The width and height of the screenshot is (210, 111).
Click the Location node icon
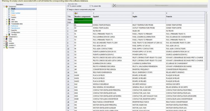click(x=7, y=43)
